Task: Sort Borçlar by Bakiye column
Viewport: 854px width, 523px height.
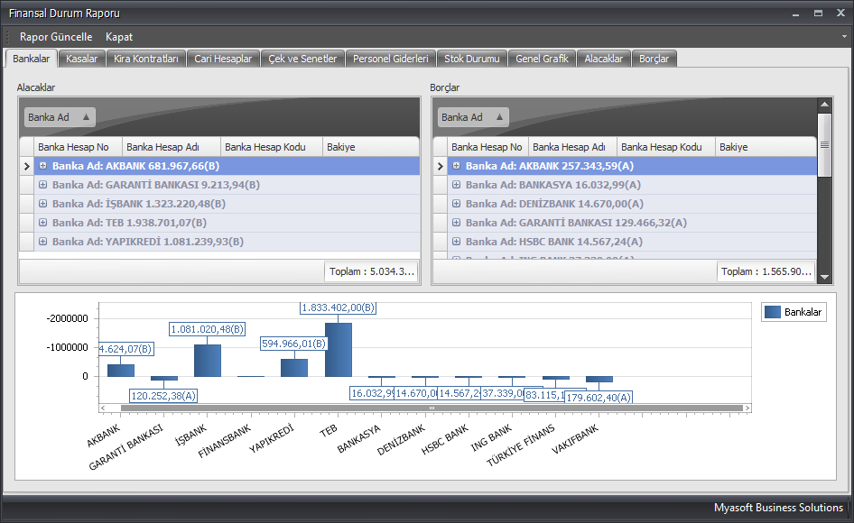Action: coord(766,147)
